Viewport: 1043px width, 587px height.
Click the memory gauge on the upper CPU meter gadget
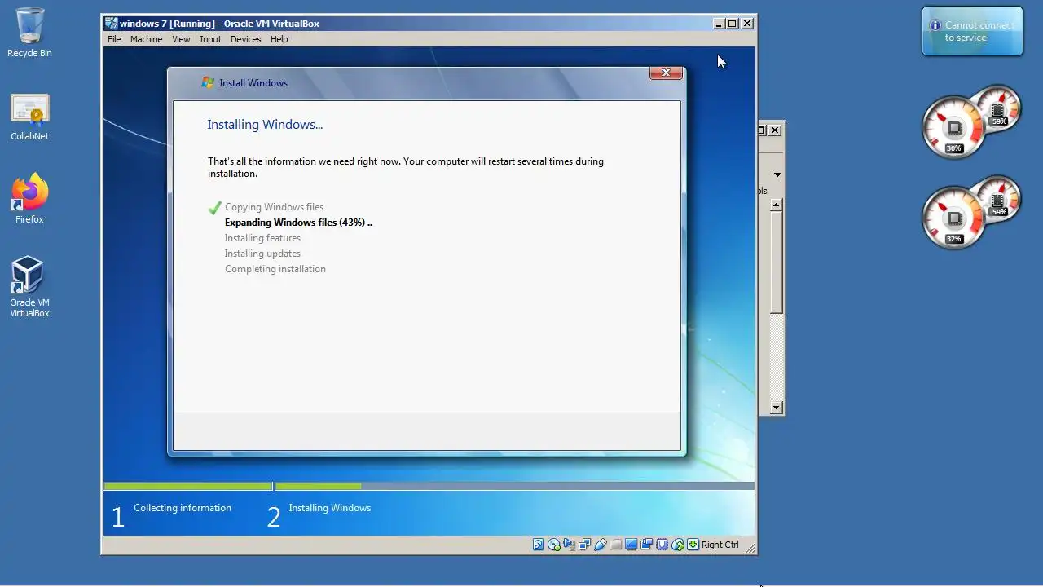1000,107
